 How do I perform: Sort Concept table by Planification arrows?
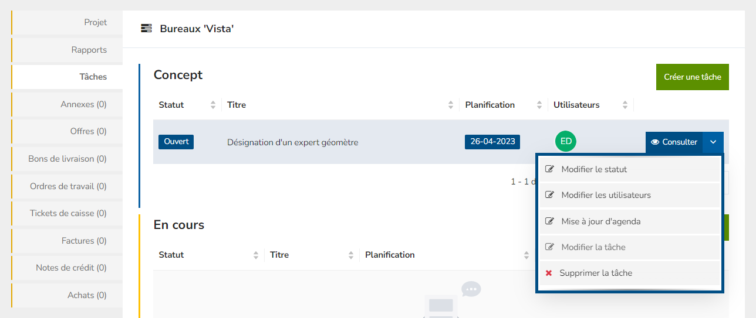tap(539, 105)
